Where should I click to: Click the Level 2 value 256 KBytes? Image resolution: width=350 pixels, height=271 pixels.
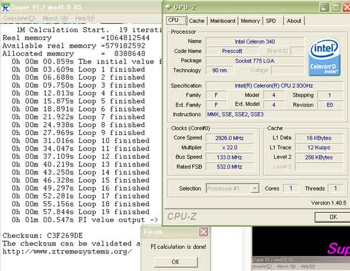(318, 157)
